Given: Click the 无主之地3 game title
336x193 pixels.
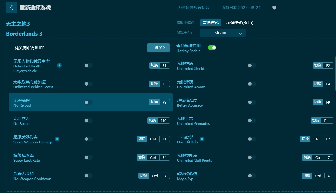Looking at the screenshot, I should click(18, 24).
